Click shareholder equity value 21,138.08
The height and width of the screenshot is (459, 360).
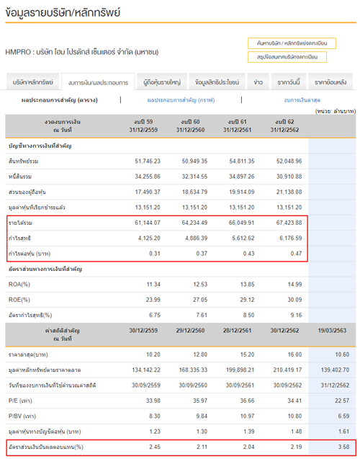289,192
